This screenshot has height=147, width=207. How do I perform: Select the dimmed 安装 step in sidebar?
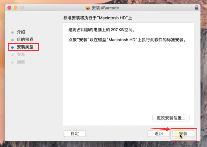(21, 54)
